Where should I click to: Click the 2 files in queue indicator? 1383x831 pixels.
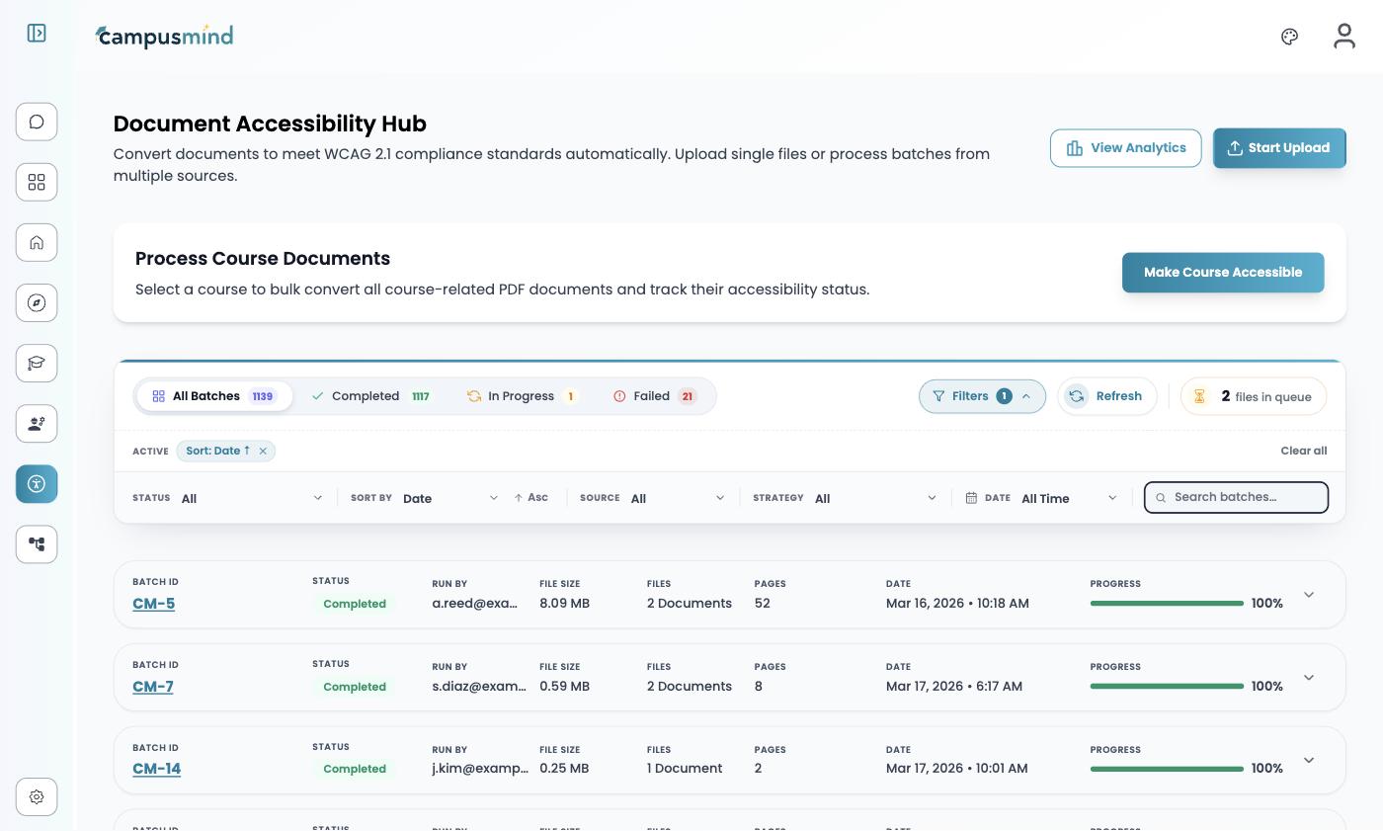(x=1254, y=396)
